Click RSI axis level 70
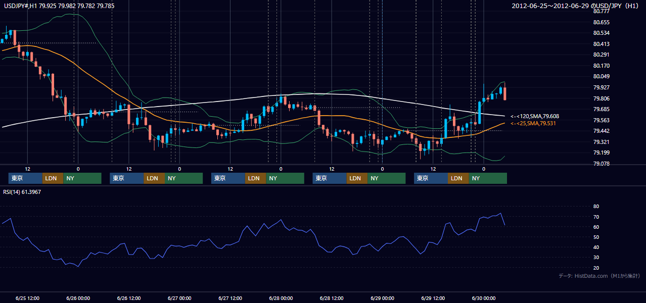Screen dimensions: 646x303 (x=596, y=217)
